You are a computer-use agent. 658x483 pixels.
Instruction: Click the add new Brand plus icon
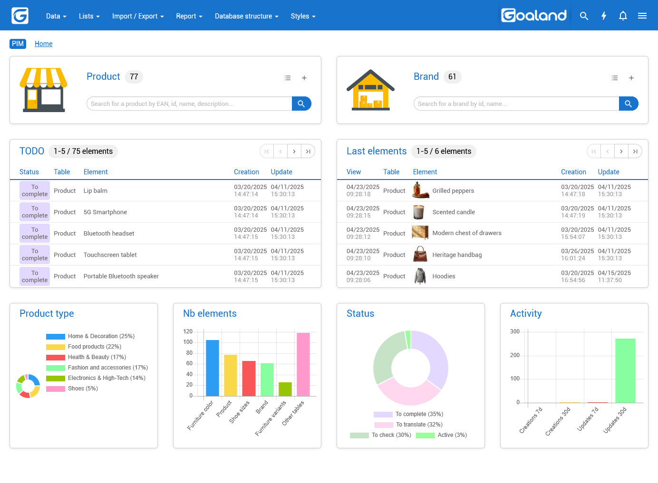[x=631, y=77]
